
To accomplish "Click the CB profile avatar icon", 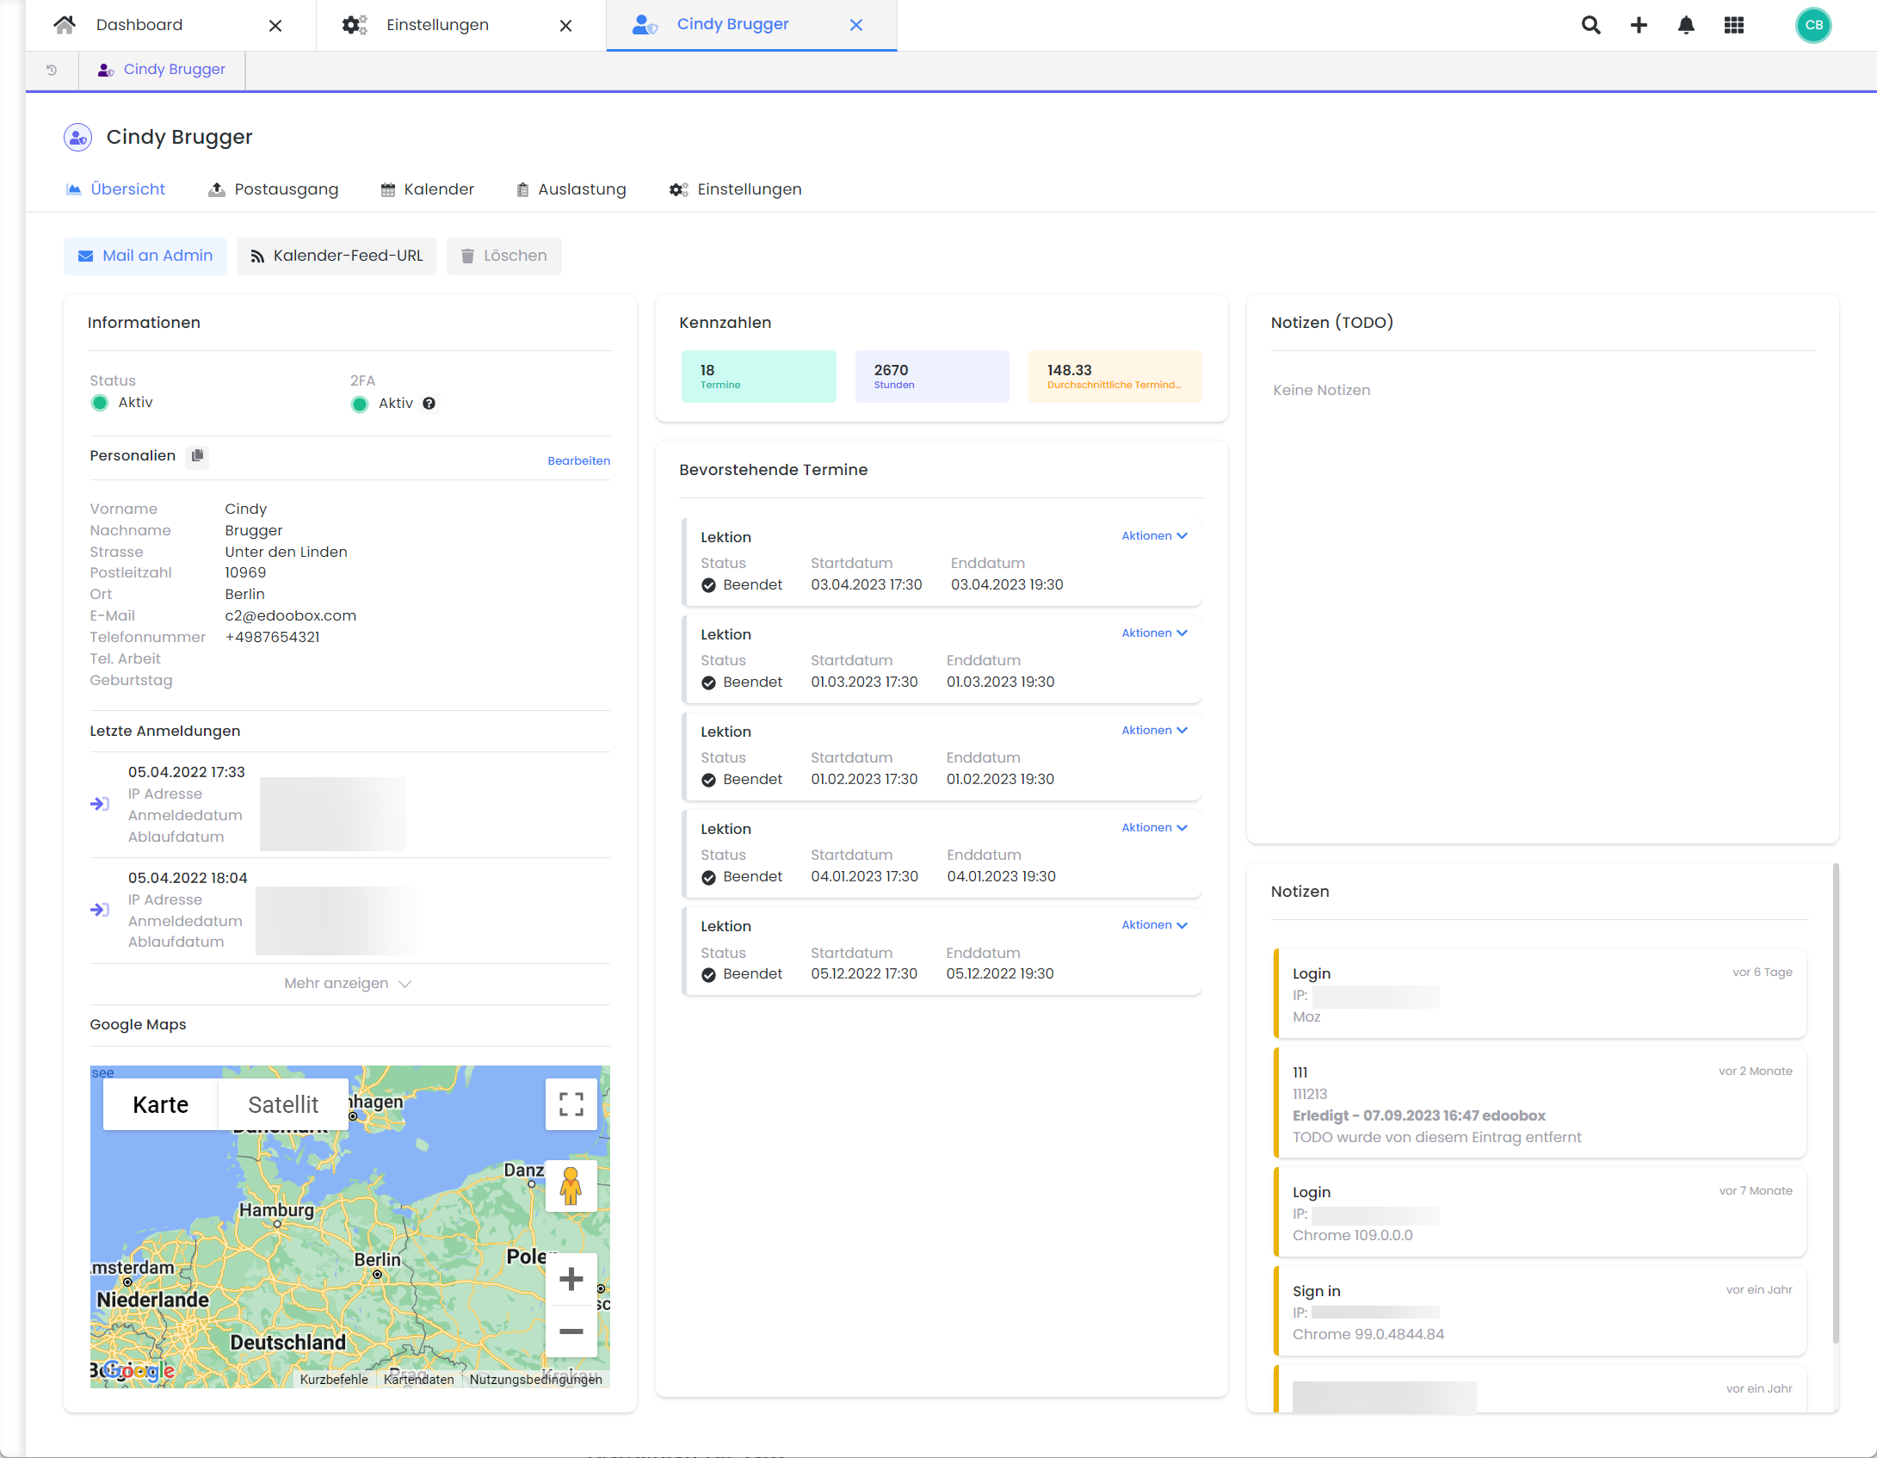I will click(1813, 25).
